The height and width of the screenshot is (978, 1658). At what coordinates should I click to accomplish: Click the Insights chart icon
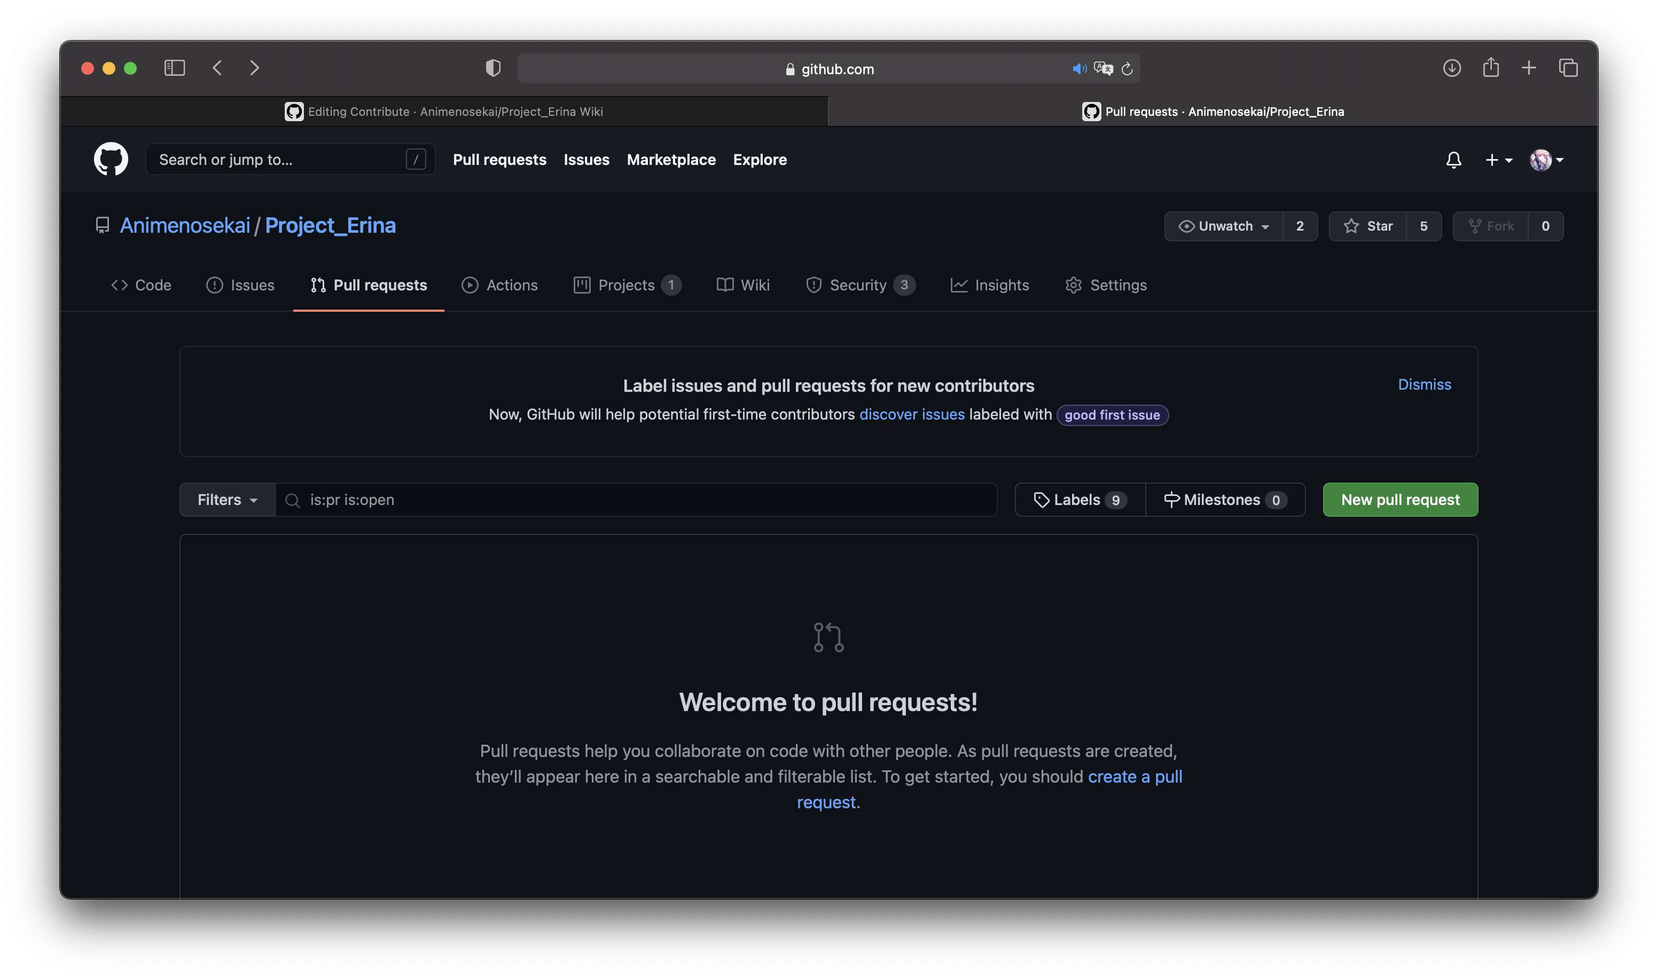(x=957, y=285)
